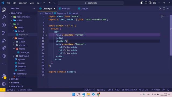Open the Edit menu
Screen dimensions: 172x97
[x=14, y=3]
